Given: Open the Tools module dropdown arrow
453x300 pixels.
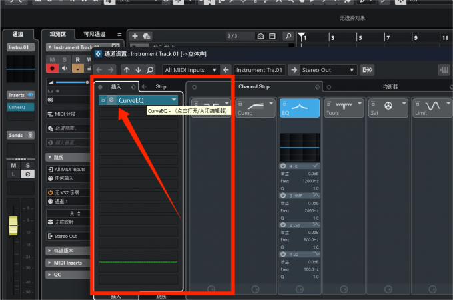Looking at the screenshot, I should click(360, 103).
